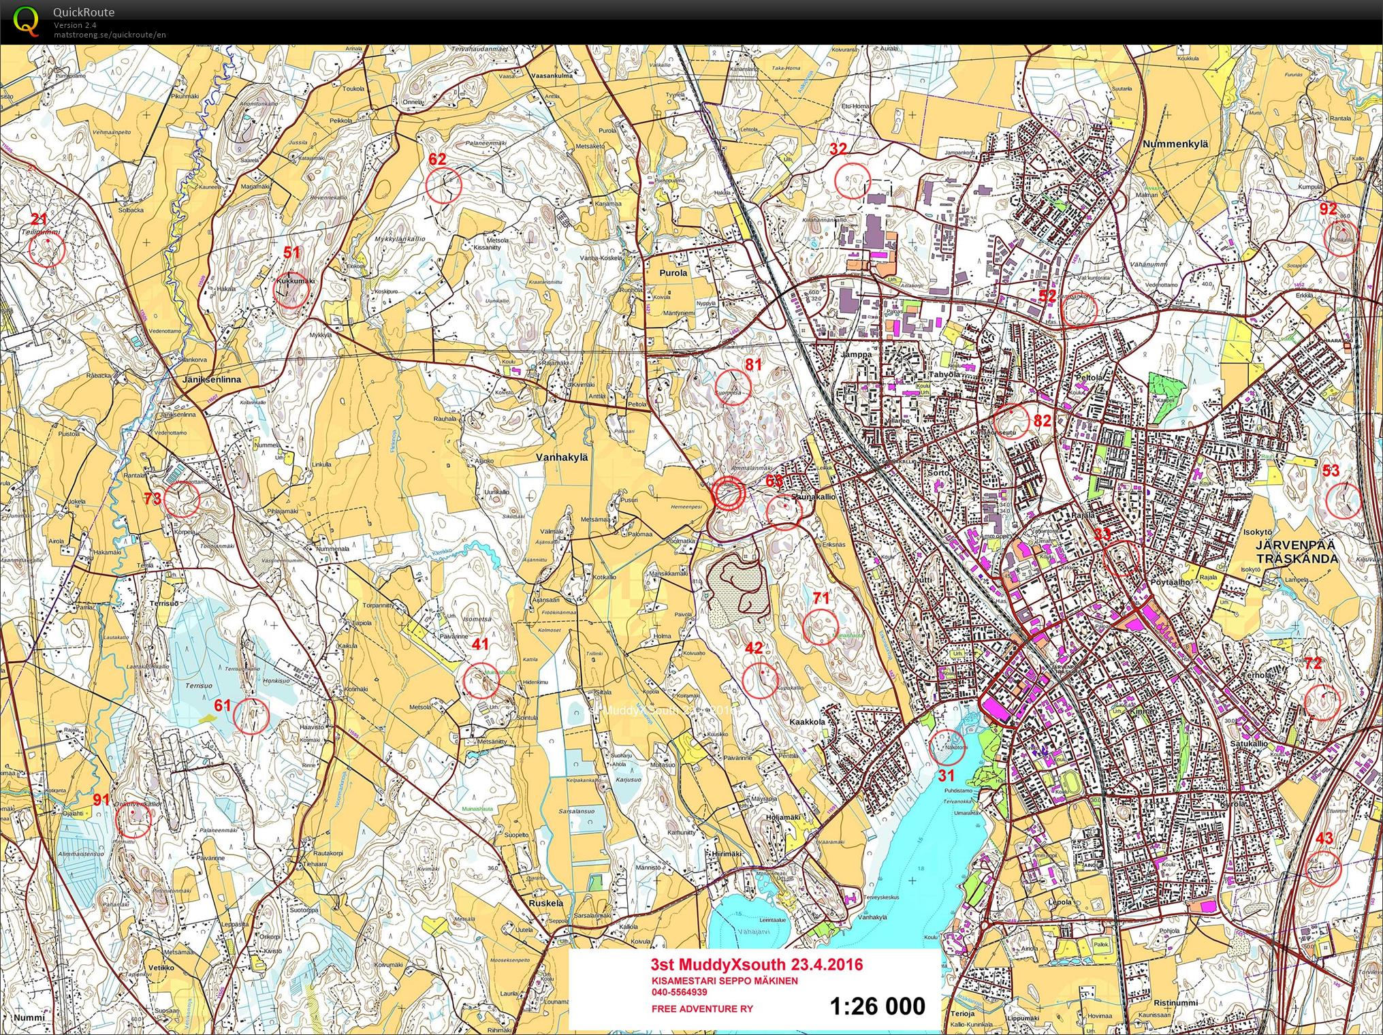Click the Ruskela place name
The height and width of the screenshot is (1035, 1383).
[546, 903]
